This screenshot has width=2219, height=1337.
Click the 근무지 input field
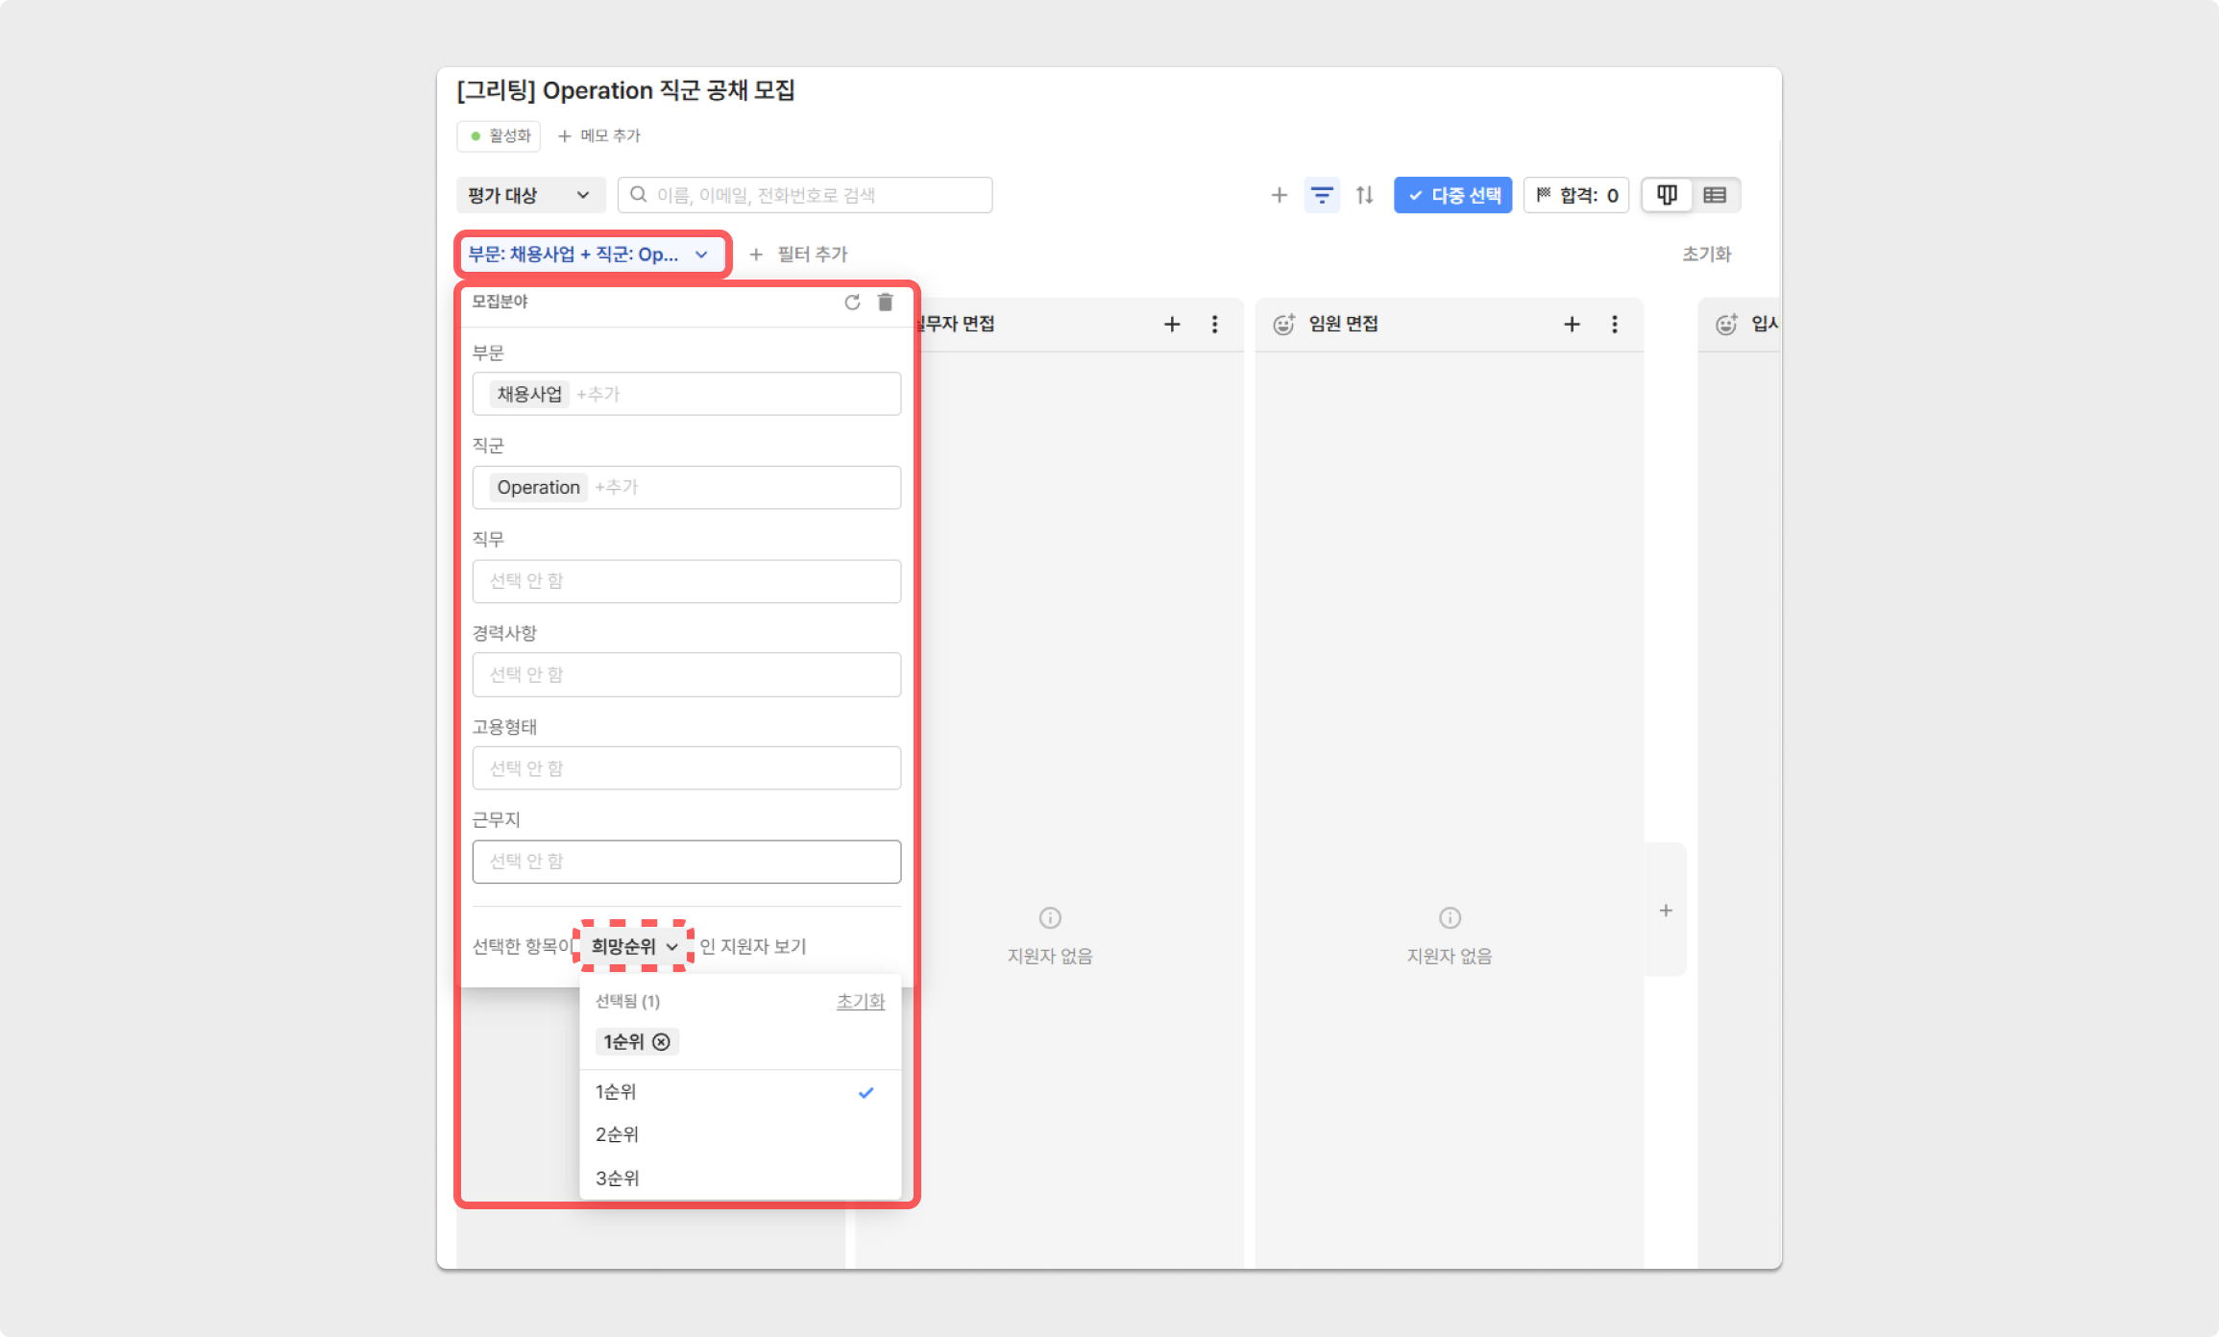tap(688, 861)
